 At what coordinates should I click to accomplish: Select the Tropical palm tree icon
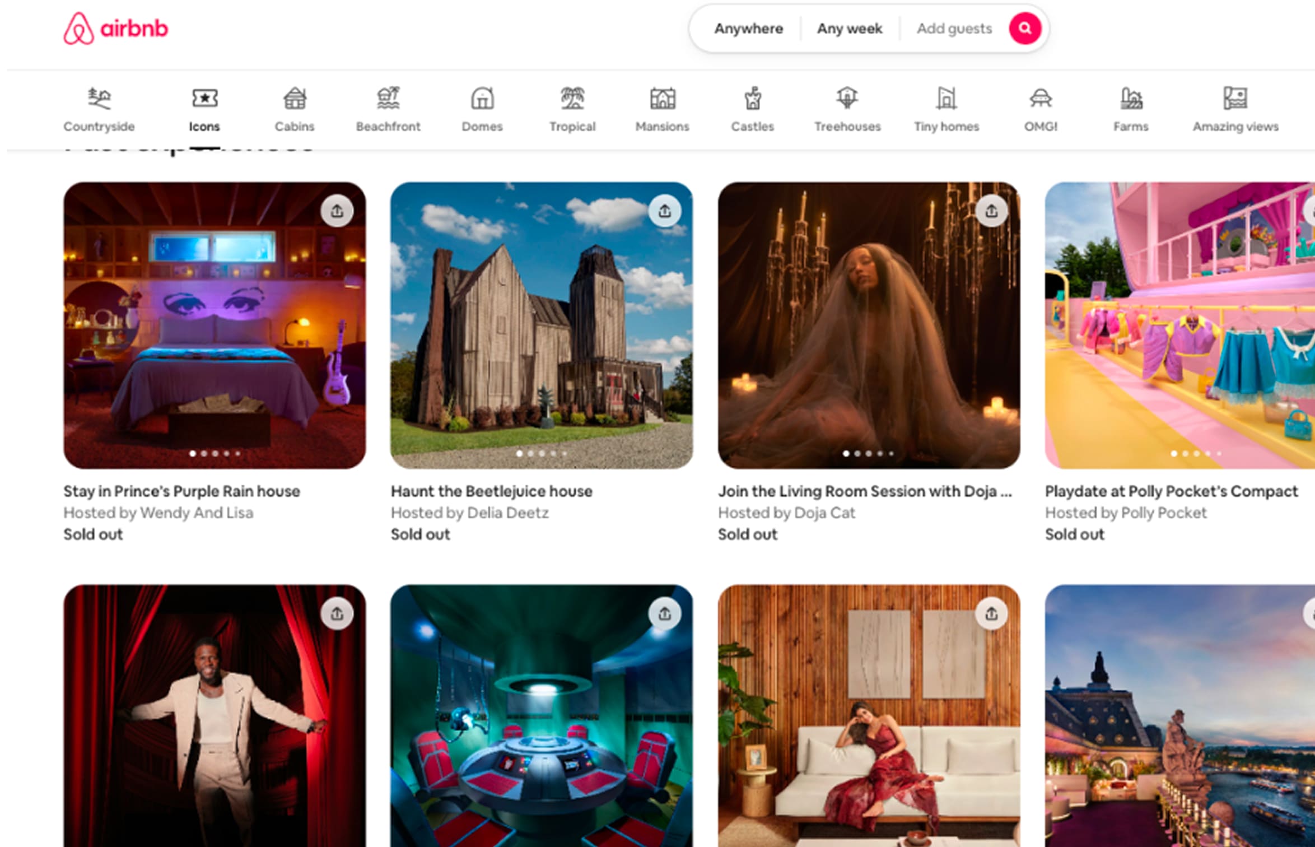click(572, 98)
